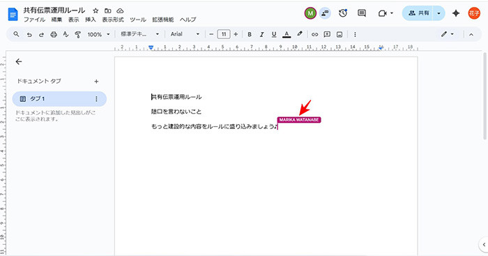
Task: Insert an image
Action: [x=340, y=35]
